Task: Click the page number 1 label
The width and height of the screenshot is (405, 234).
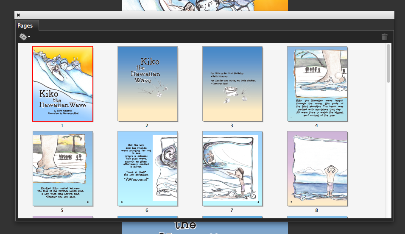Action: coord(62,125)
